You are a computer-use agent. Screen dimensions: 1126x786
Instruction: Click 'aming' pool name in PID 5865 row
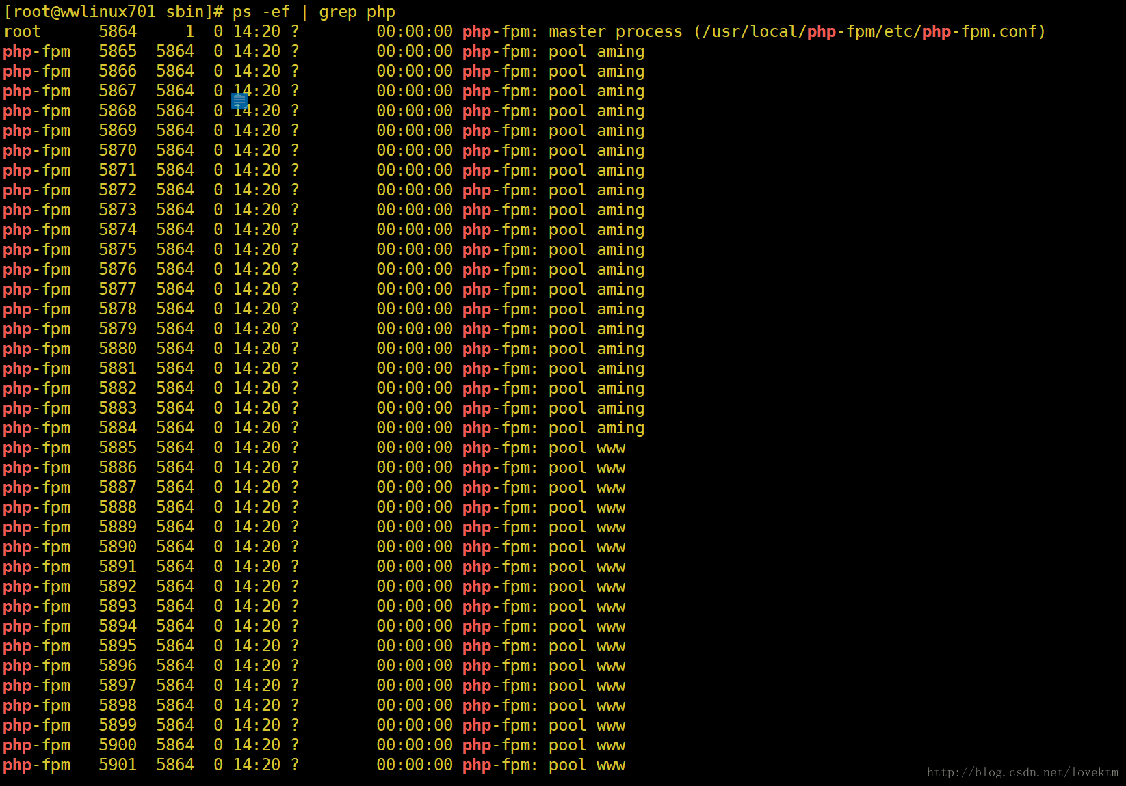(620, 52)
